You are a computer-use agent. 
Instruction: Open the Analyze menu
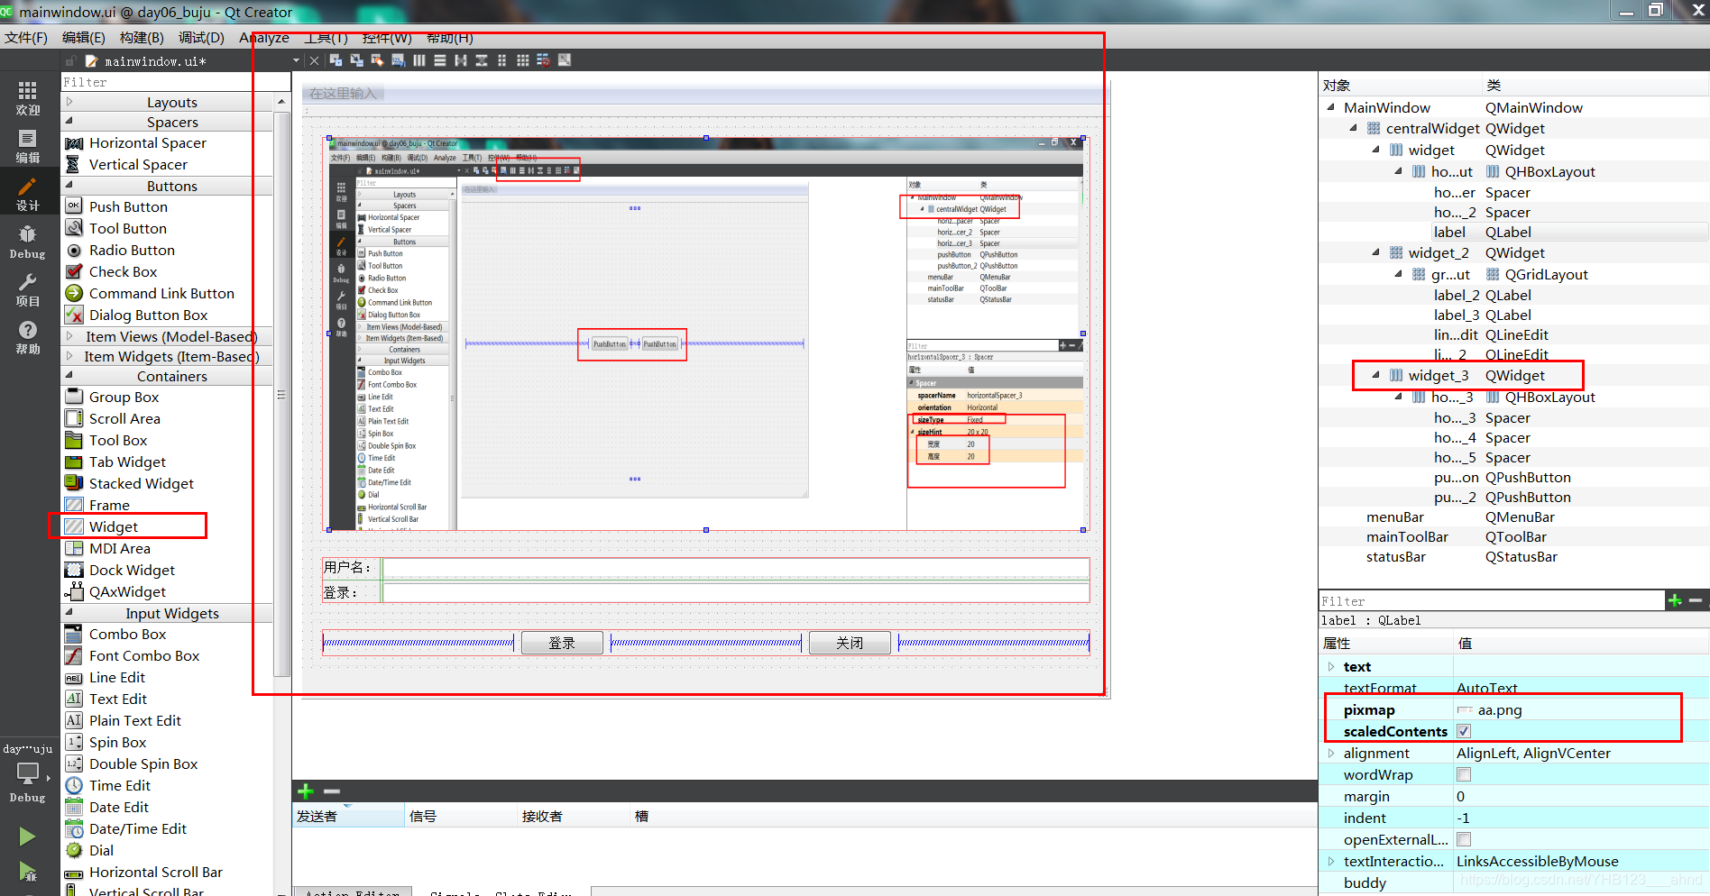(264, 37)
